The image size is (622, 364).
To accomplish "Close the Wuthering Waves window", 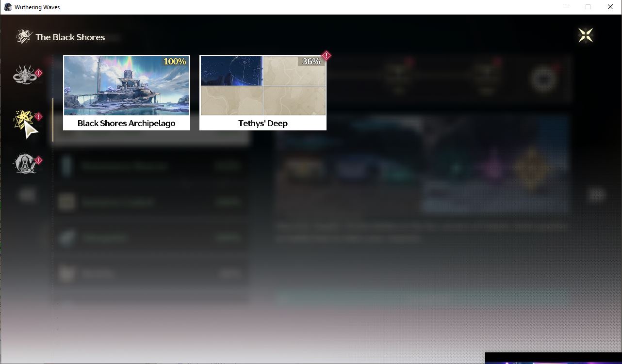I will click(610, 7).
